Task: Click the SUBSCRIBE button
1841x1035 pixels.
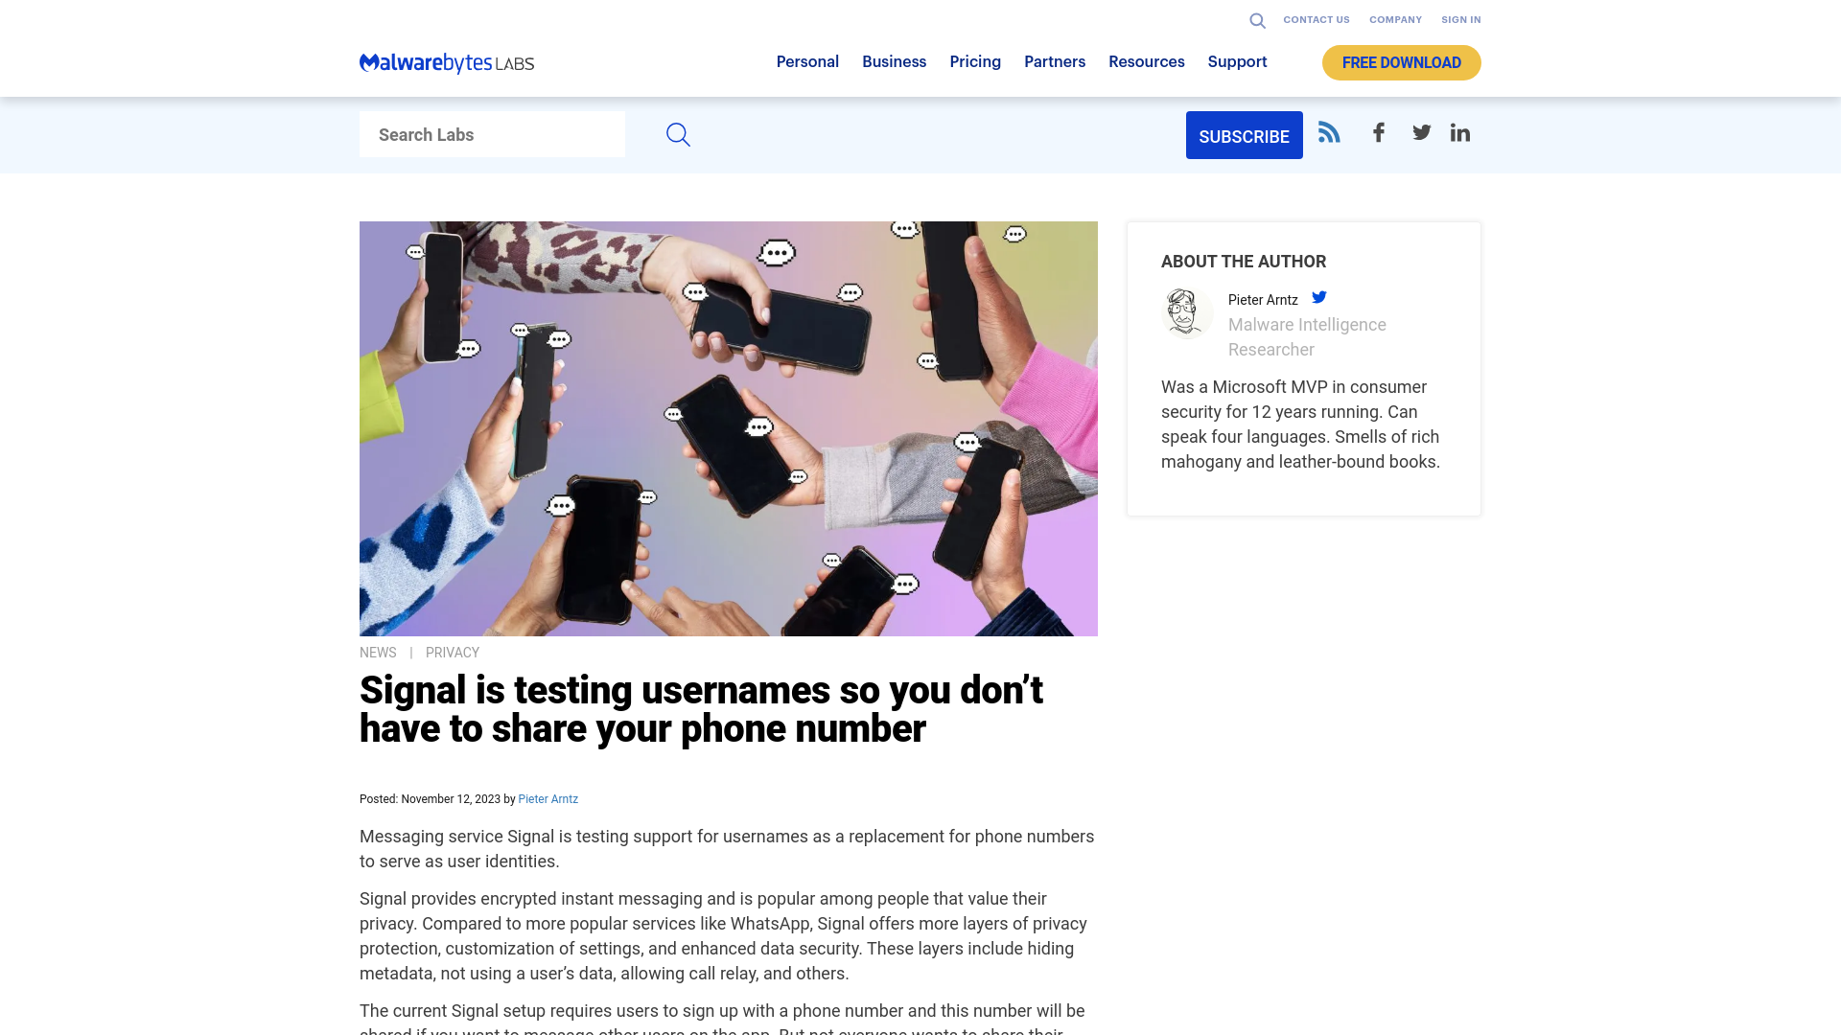Action: 1245,135
